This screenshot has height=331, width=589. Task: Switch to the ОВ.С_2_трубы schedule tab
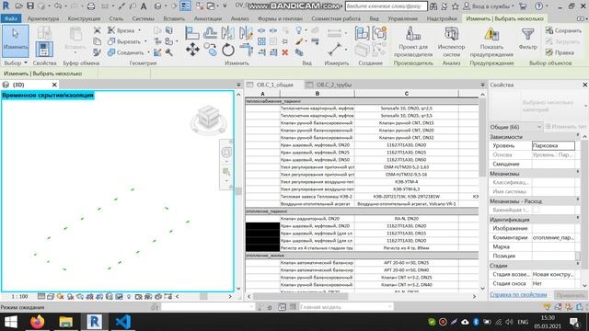pos(333,85)
